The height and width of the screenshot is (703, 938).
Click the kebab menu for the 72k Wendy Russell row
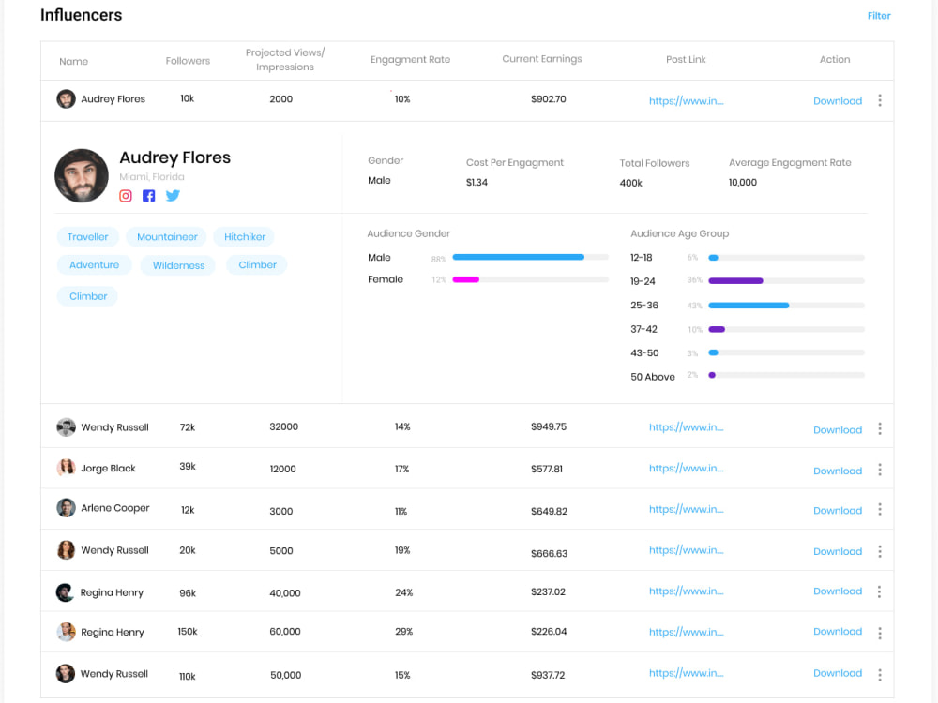[880, 428]
